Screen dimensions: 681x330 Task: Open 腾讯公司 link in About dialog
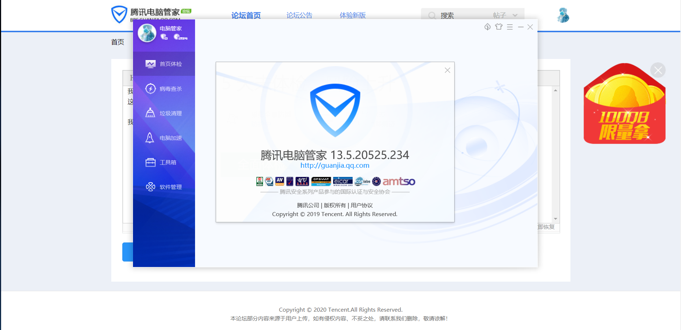coord(308,205)
